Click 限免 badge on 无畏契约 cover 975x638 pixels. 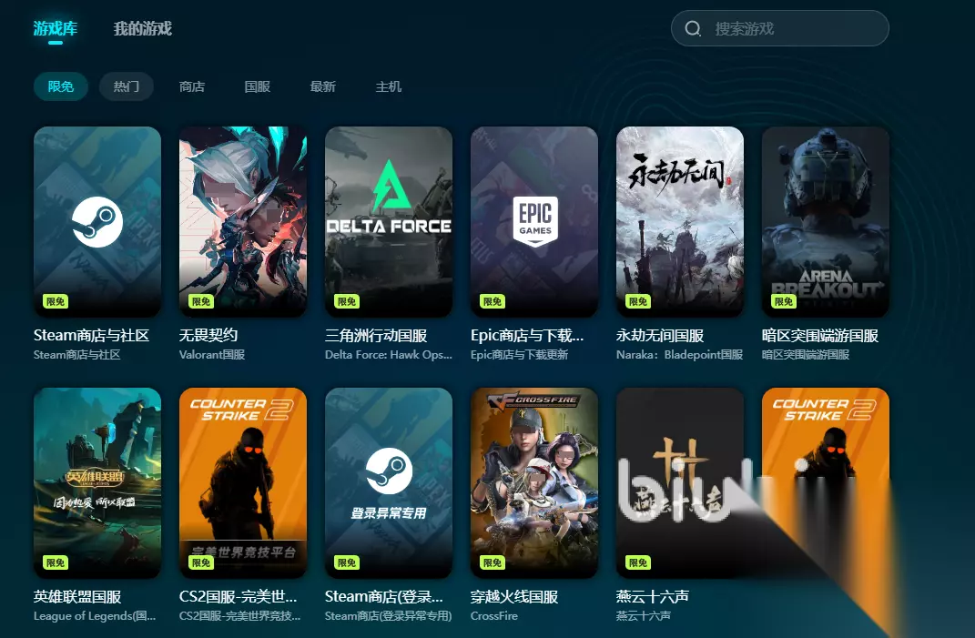(201, 301)
